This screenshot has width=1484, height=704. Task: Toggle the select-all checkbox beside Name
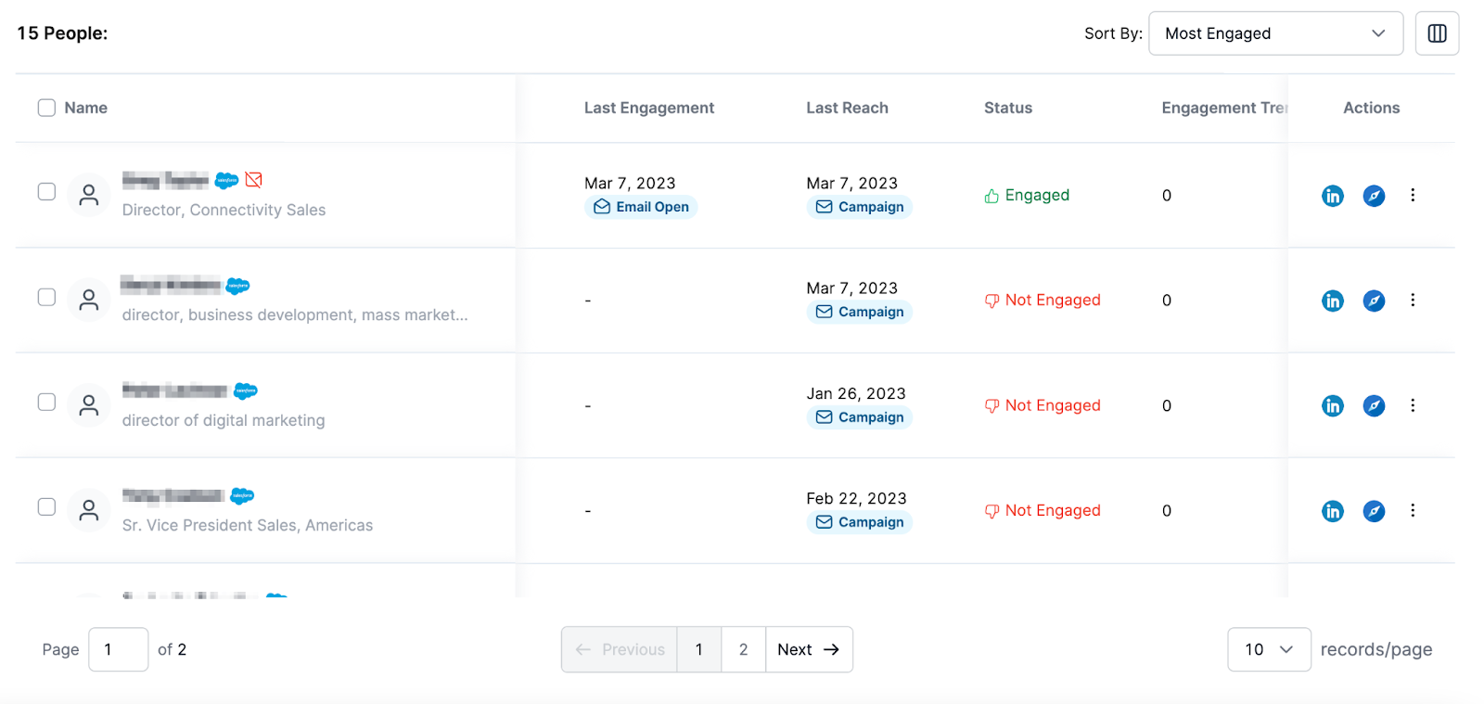coord(46,108)
